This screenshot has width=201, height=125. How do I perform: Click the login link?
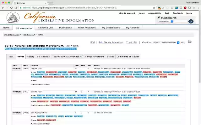coord(189,13)
